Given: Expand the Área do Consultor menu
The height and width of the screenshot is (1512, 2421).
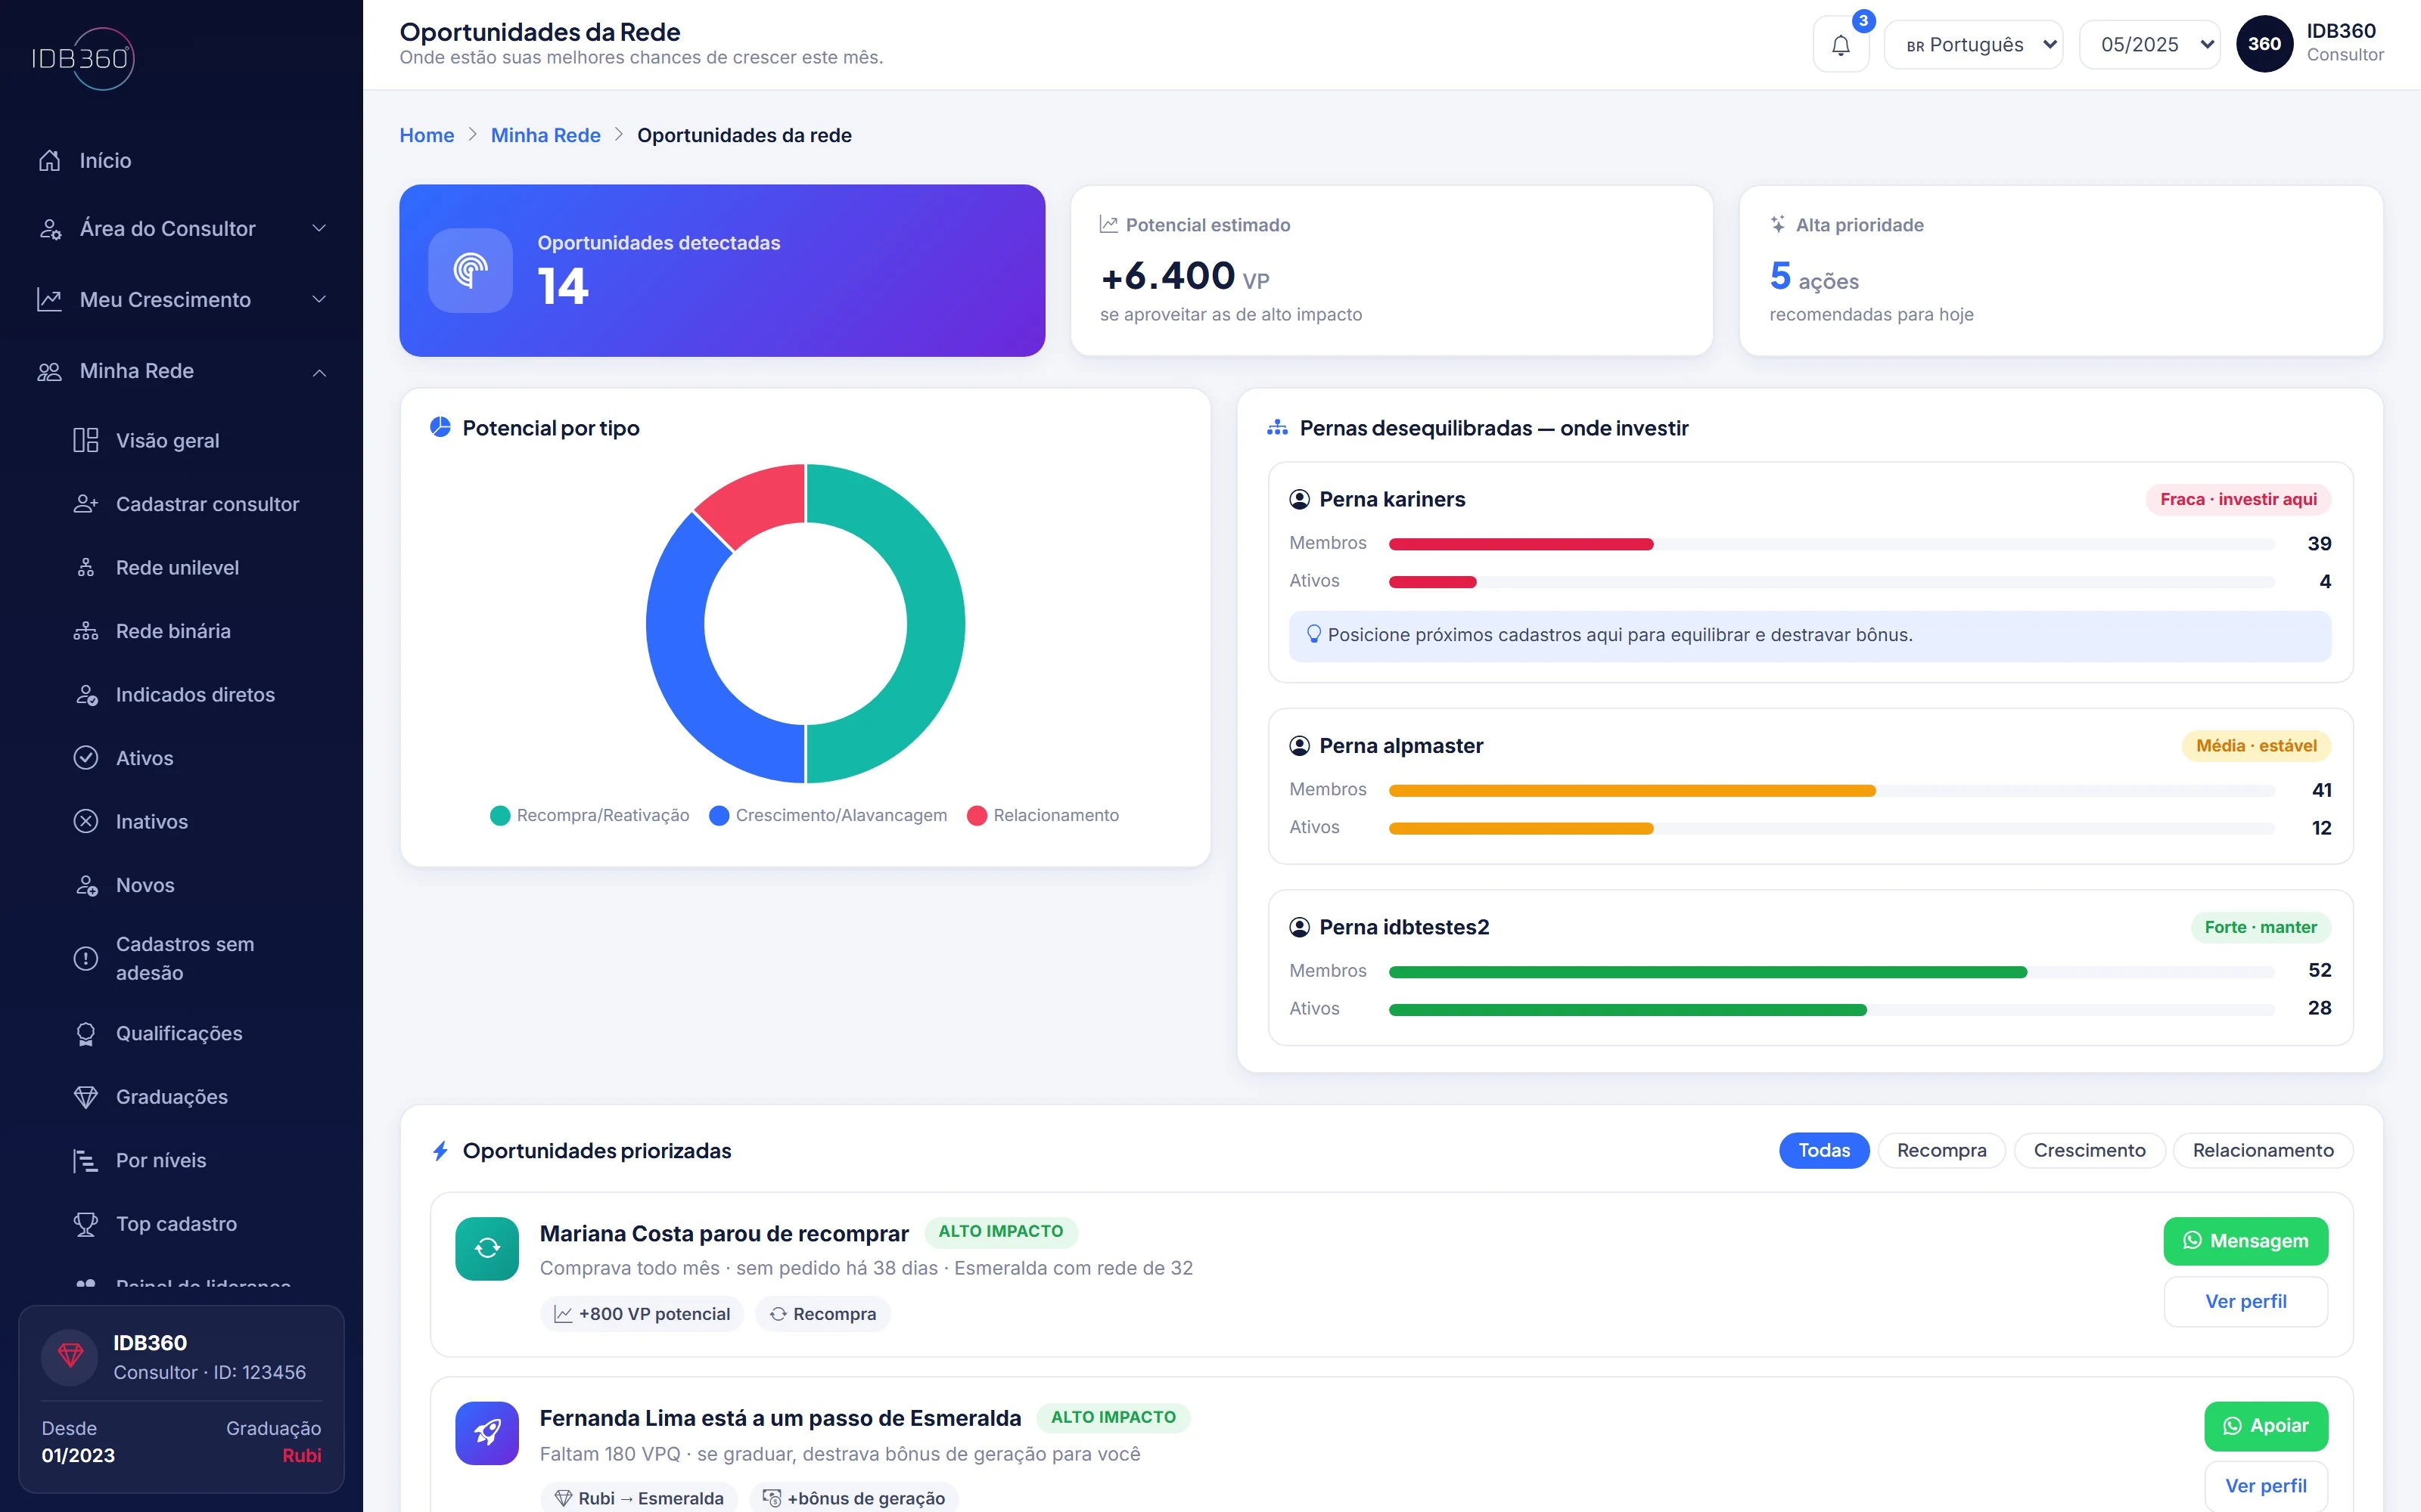Looking at the screenshot, I should 181,229.
